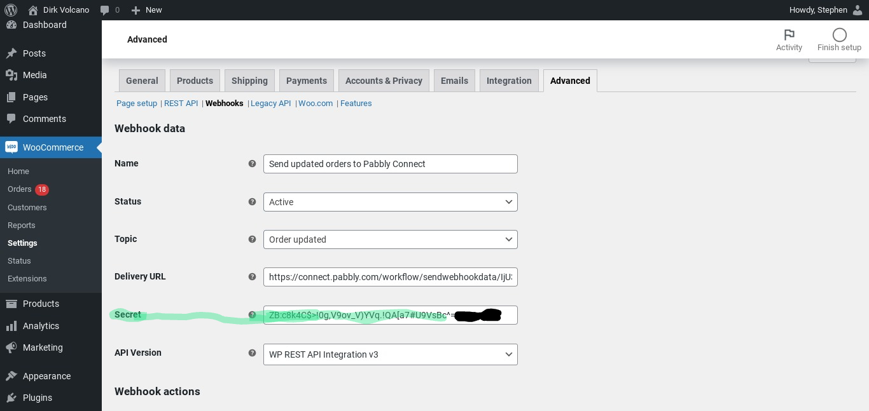Screen dimensions: 869x411
Task: Open the Extensions submenu item
Action: tap(27, 279)
